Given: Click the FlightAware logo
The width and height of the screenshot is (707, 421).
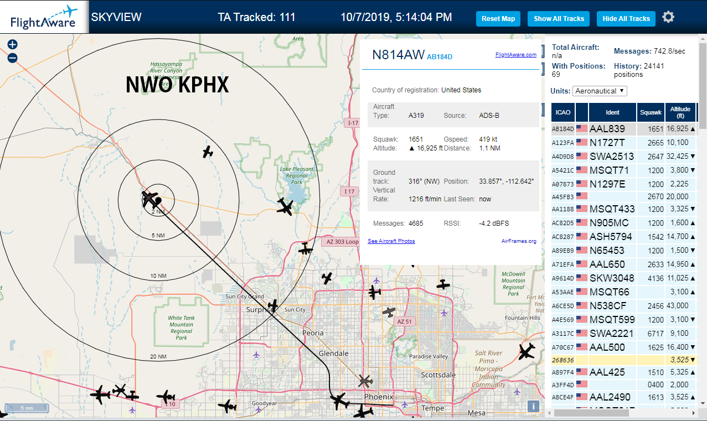Looking at the screenshot, I should click(44, 17).
